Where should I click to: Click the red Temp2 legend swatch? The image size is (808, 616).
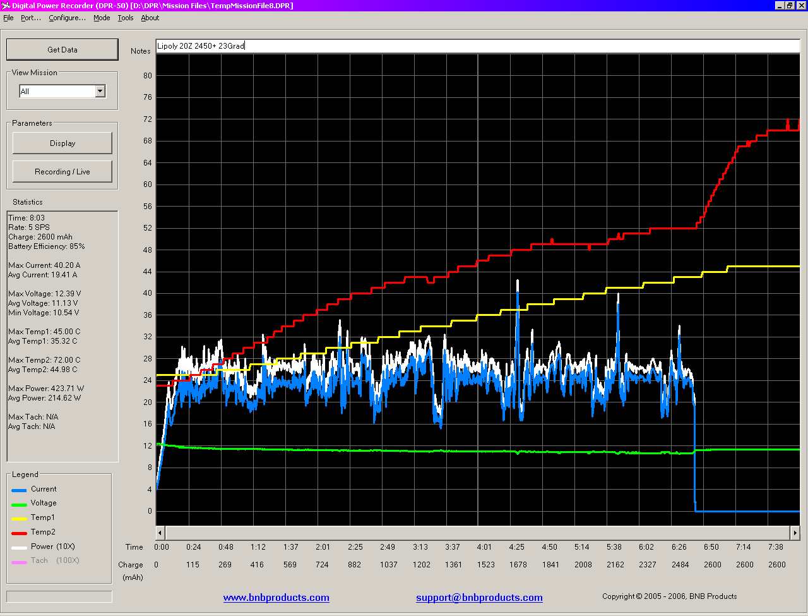pos(19,533)
